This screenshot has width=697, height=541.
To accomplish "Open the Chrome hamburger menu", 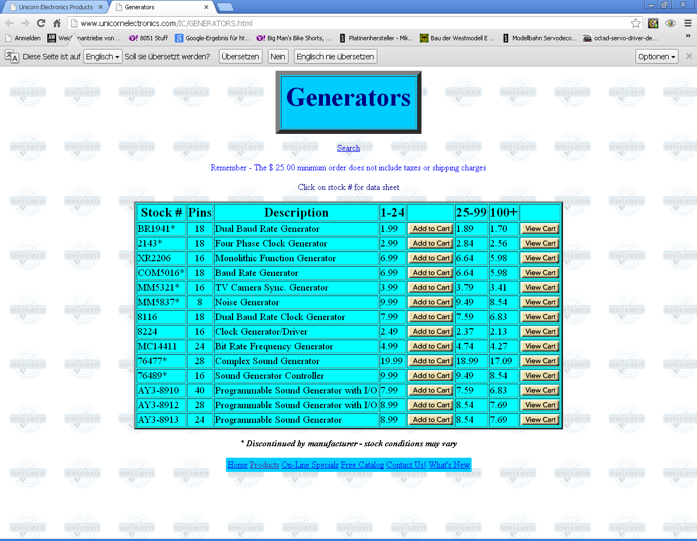I will 688,23.
